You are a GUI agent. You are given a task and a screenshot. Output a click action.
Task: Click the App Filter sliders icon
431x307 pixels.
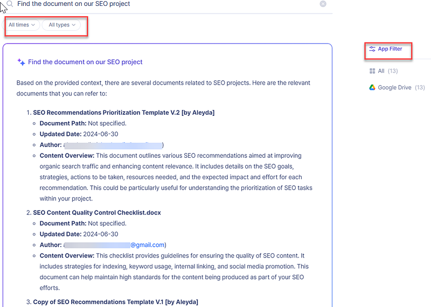(372, 49)
